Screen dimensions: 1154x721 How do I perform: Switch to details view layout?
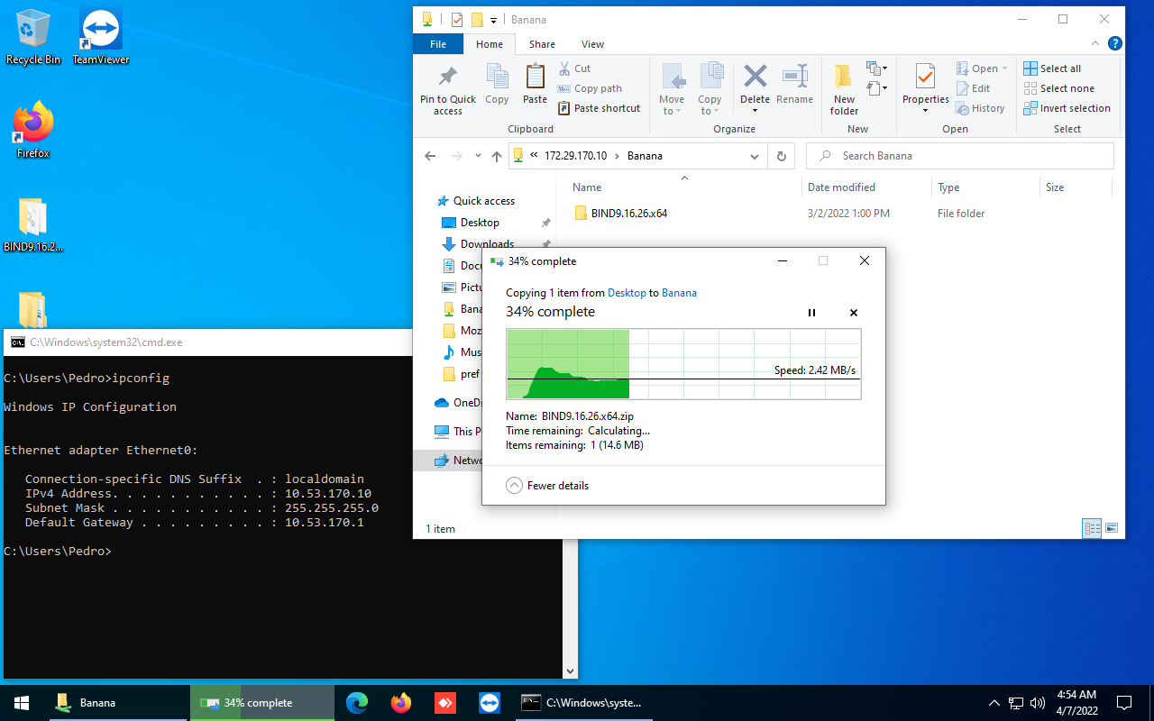(1092, 528)
